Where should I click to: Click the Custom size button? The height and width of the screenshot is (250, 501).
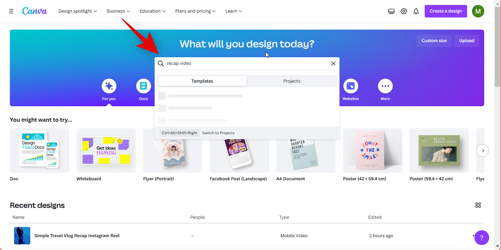coord(434,41)
